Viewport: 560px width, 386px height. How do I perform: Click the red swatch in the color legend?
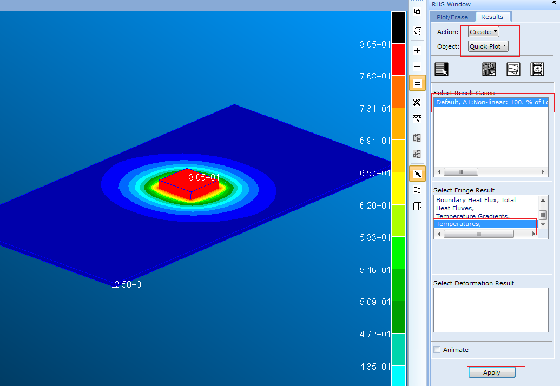pyautogui.click(x=398, y=59)
